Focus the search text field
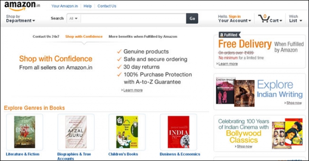 [x=133, y=18]
